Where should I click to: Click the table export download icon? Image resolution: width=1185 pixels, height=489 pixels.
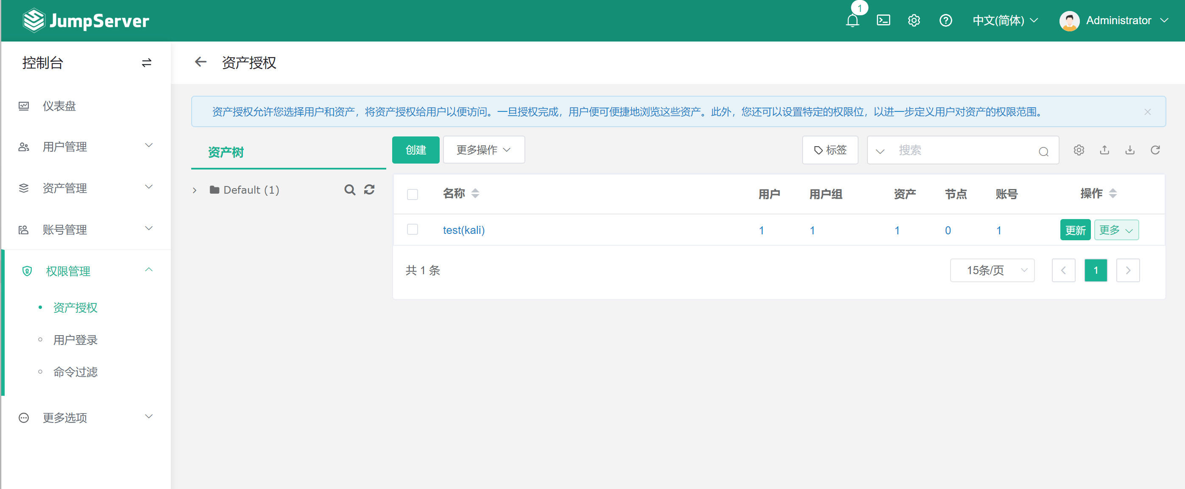(1129, 150)
